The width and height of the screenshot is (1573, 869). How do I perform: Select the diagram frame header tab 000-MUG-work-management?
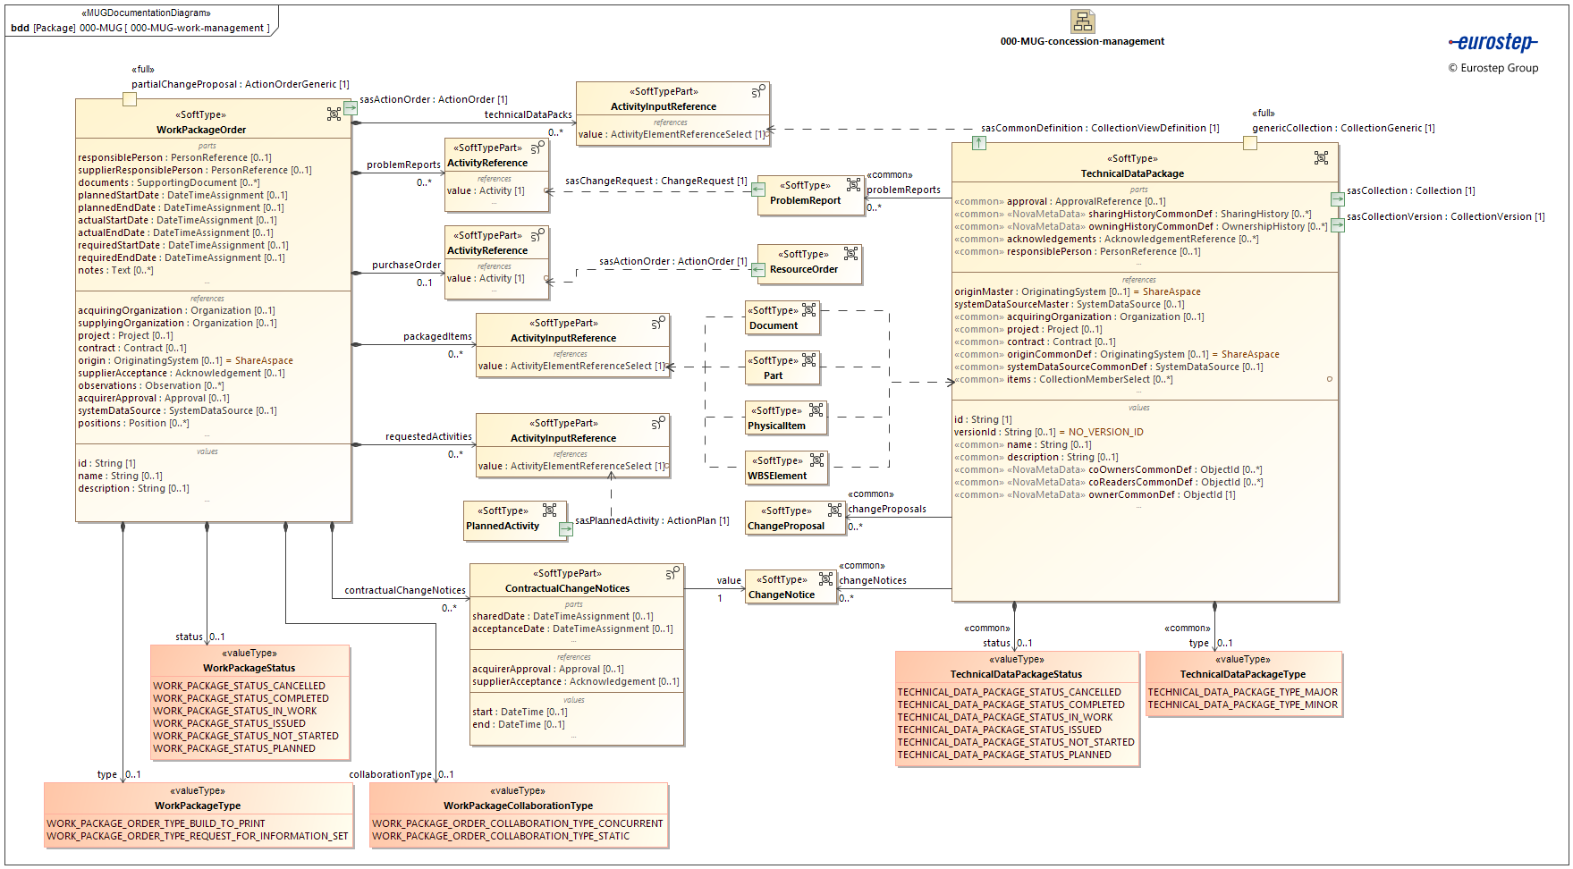(140, 28)
